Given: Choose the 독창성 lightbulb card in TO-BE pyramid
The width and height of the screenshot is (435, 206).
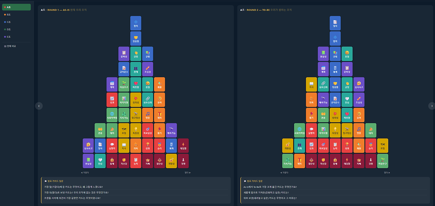Looking at the screenshot, I should tap(335, 130).
